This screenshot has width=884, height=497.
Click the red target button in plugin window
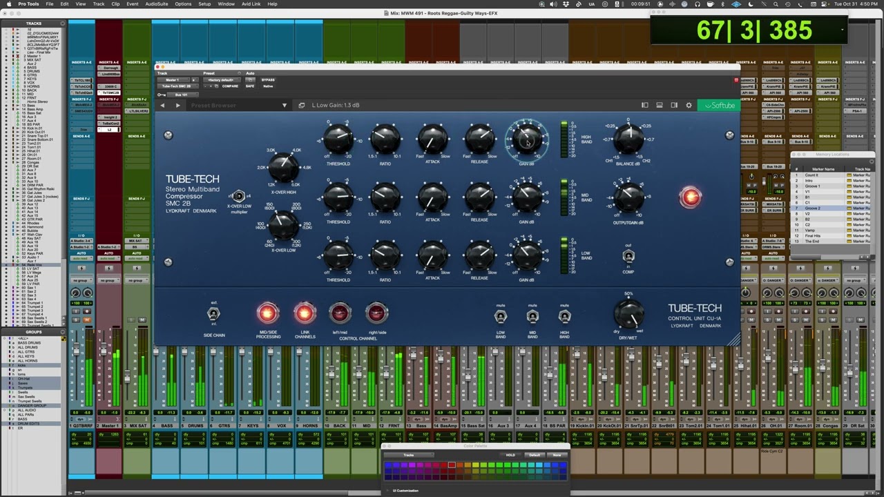736,81
